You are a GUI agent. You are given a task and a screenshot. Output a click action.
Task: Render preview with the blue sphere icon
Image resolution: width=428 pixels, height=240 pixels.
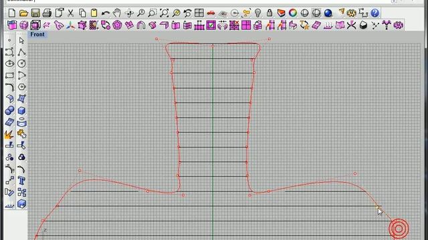(328, 13)
